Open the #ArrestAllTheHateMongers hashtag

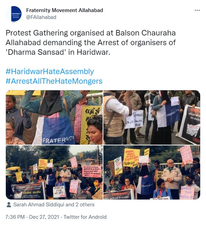point(54,81)
